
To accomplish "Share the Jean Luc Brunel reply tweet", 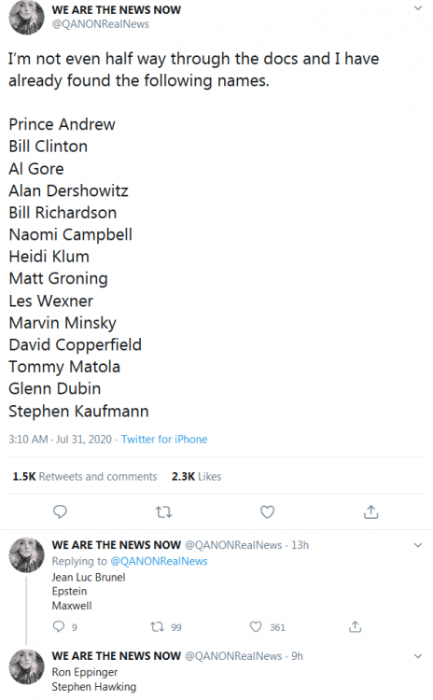I will click(355, 627).
